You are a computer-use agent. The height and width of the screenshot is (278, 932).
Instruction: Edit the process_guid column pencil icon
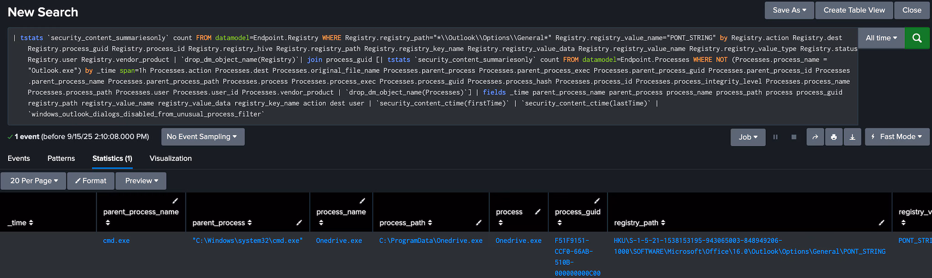597,201
